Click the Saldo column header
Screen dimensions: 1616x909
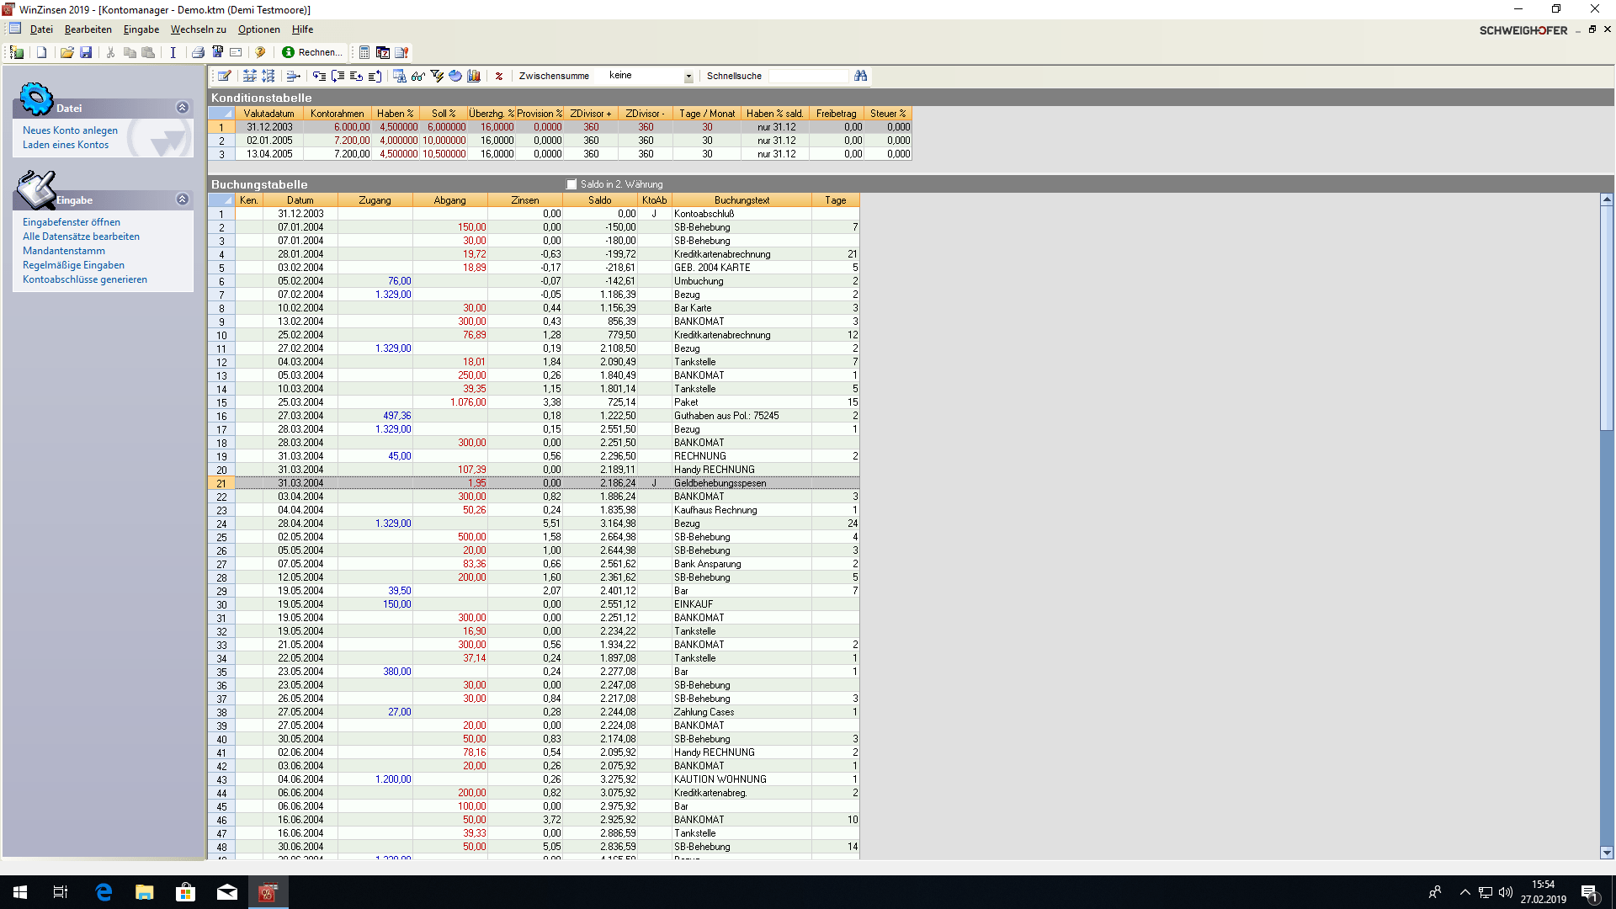pyautogui.click(x=600, y=200)
